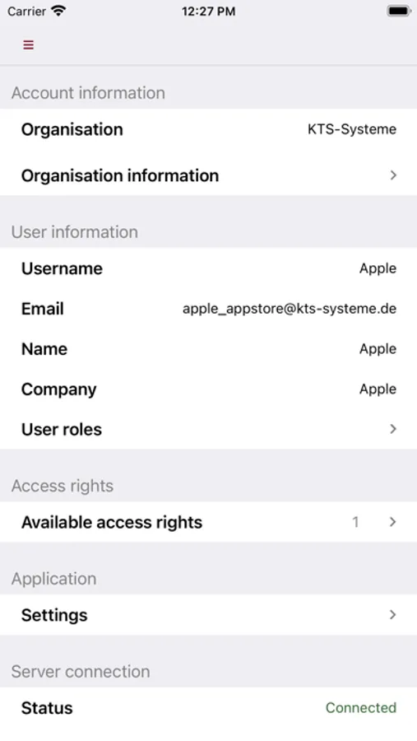Open Organisation information row
The image size is (417, 741).
[208, 175]
